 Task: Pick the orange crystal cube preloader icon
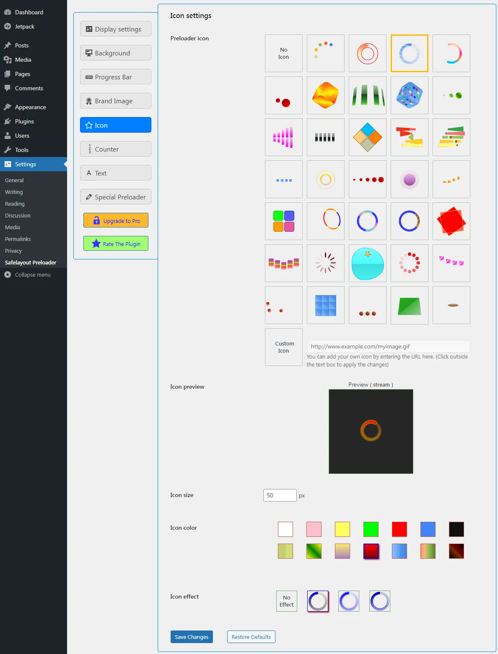[326, 95]
